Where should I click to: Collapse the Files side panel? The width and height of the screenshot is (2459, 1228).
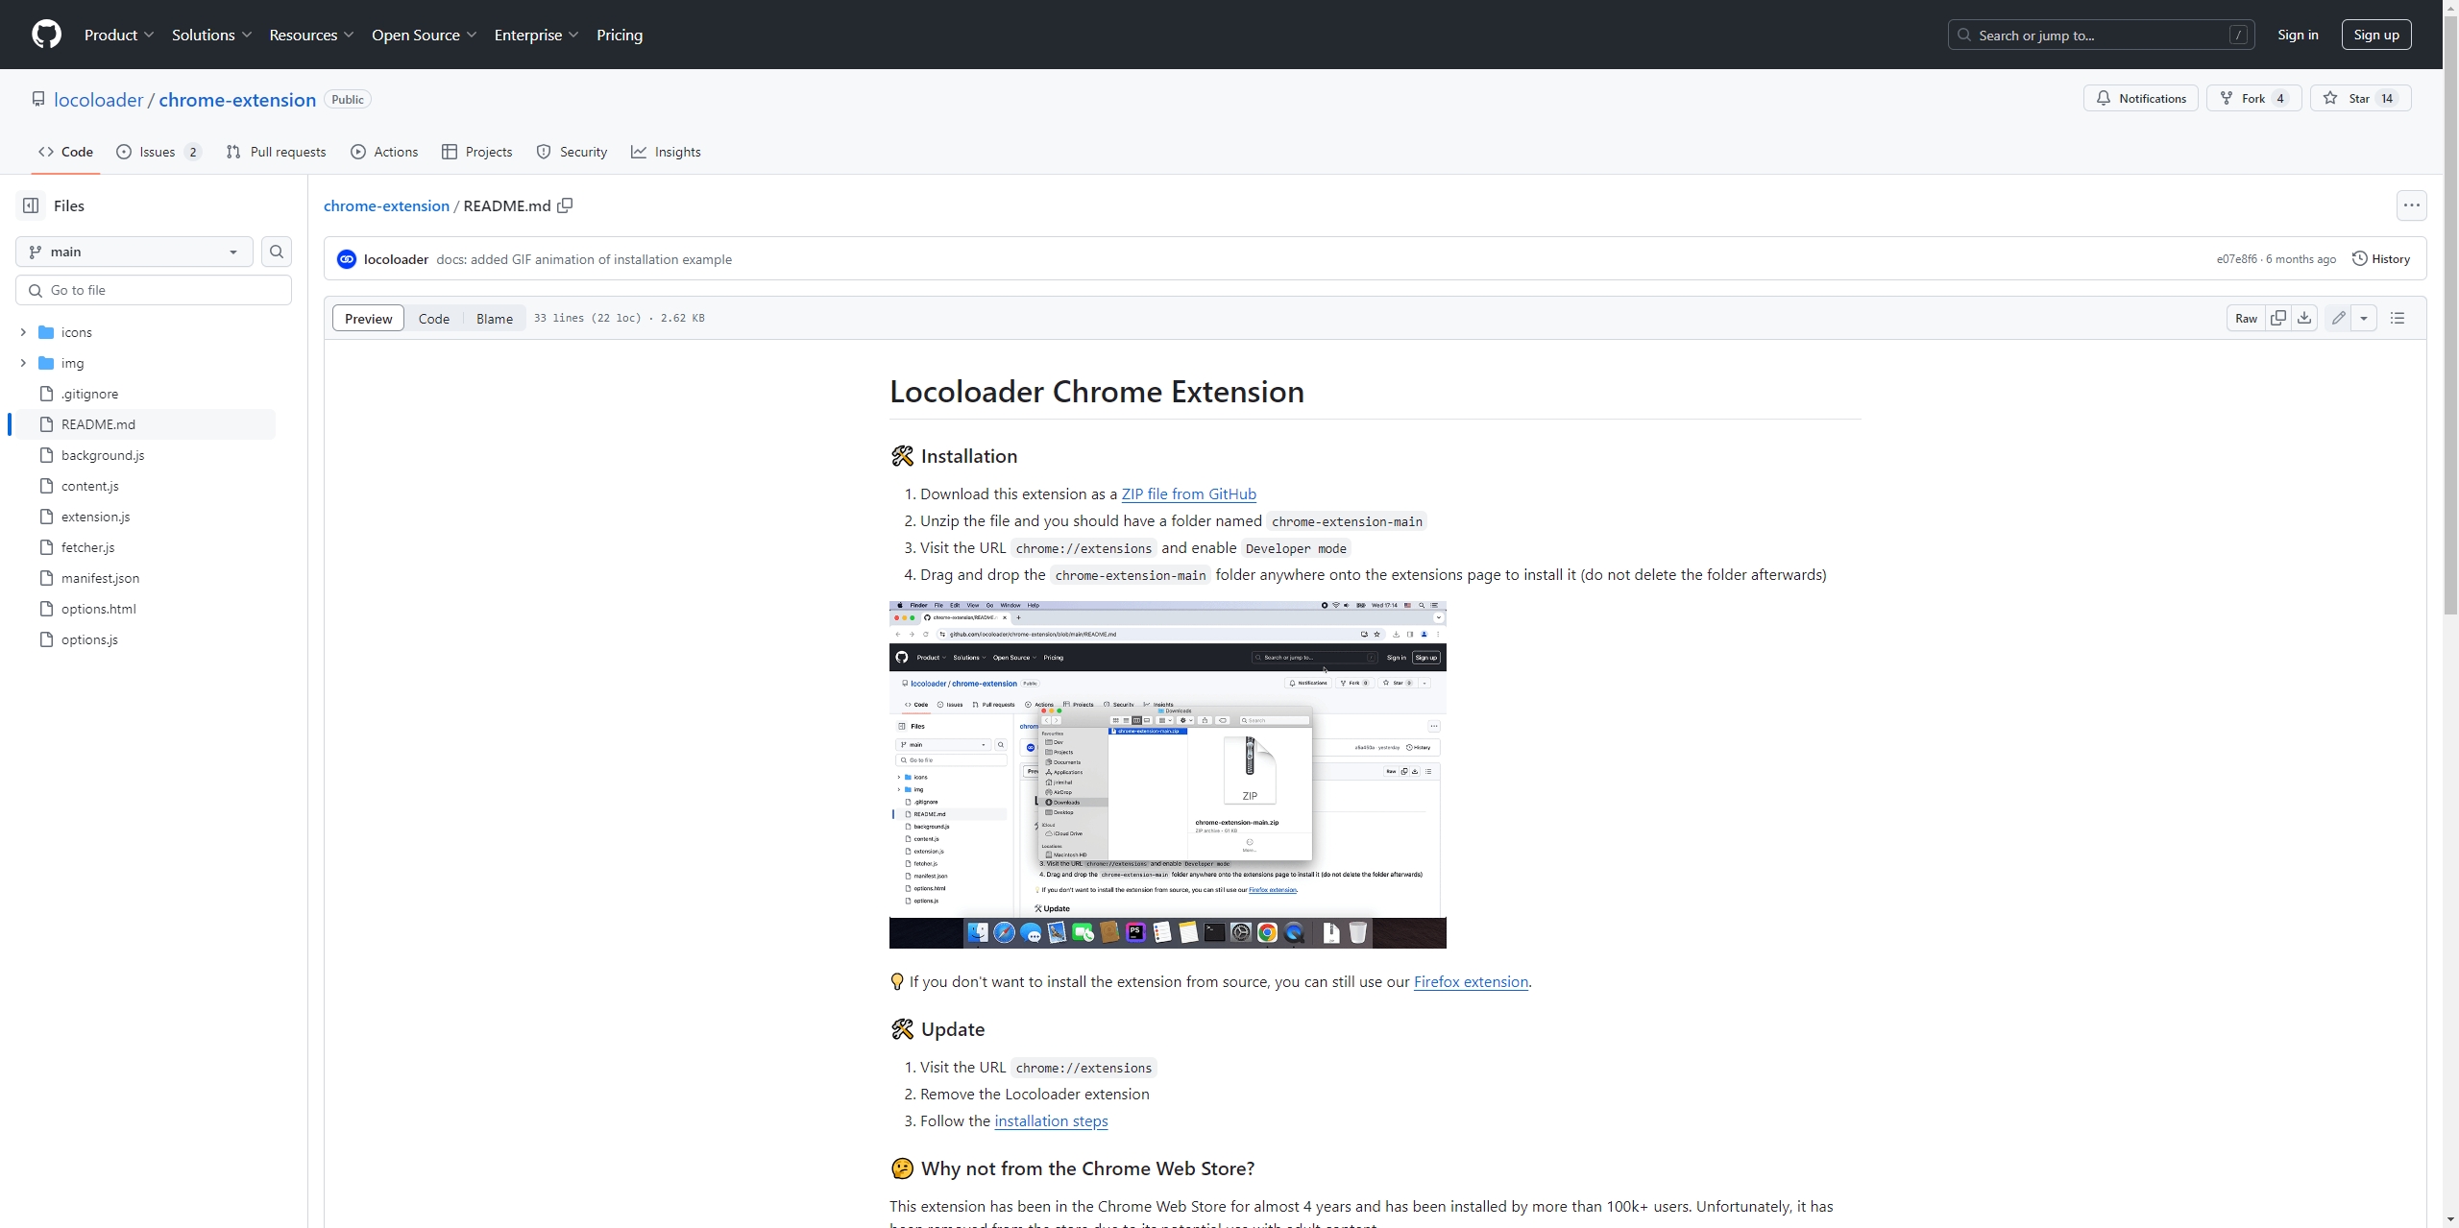pos(31,205)
